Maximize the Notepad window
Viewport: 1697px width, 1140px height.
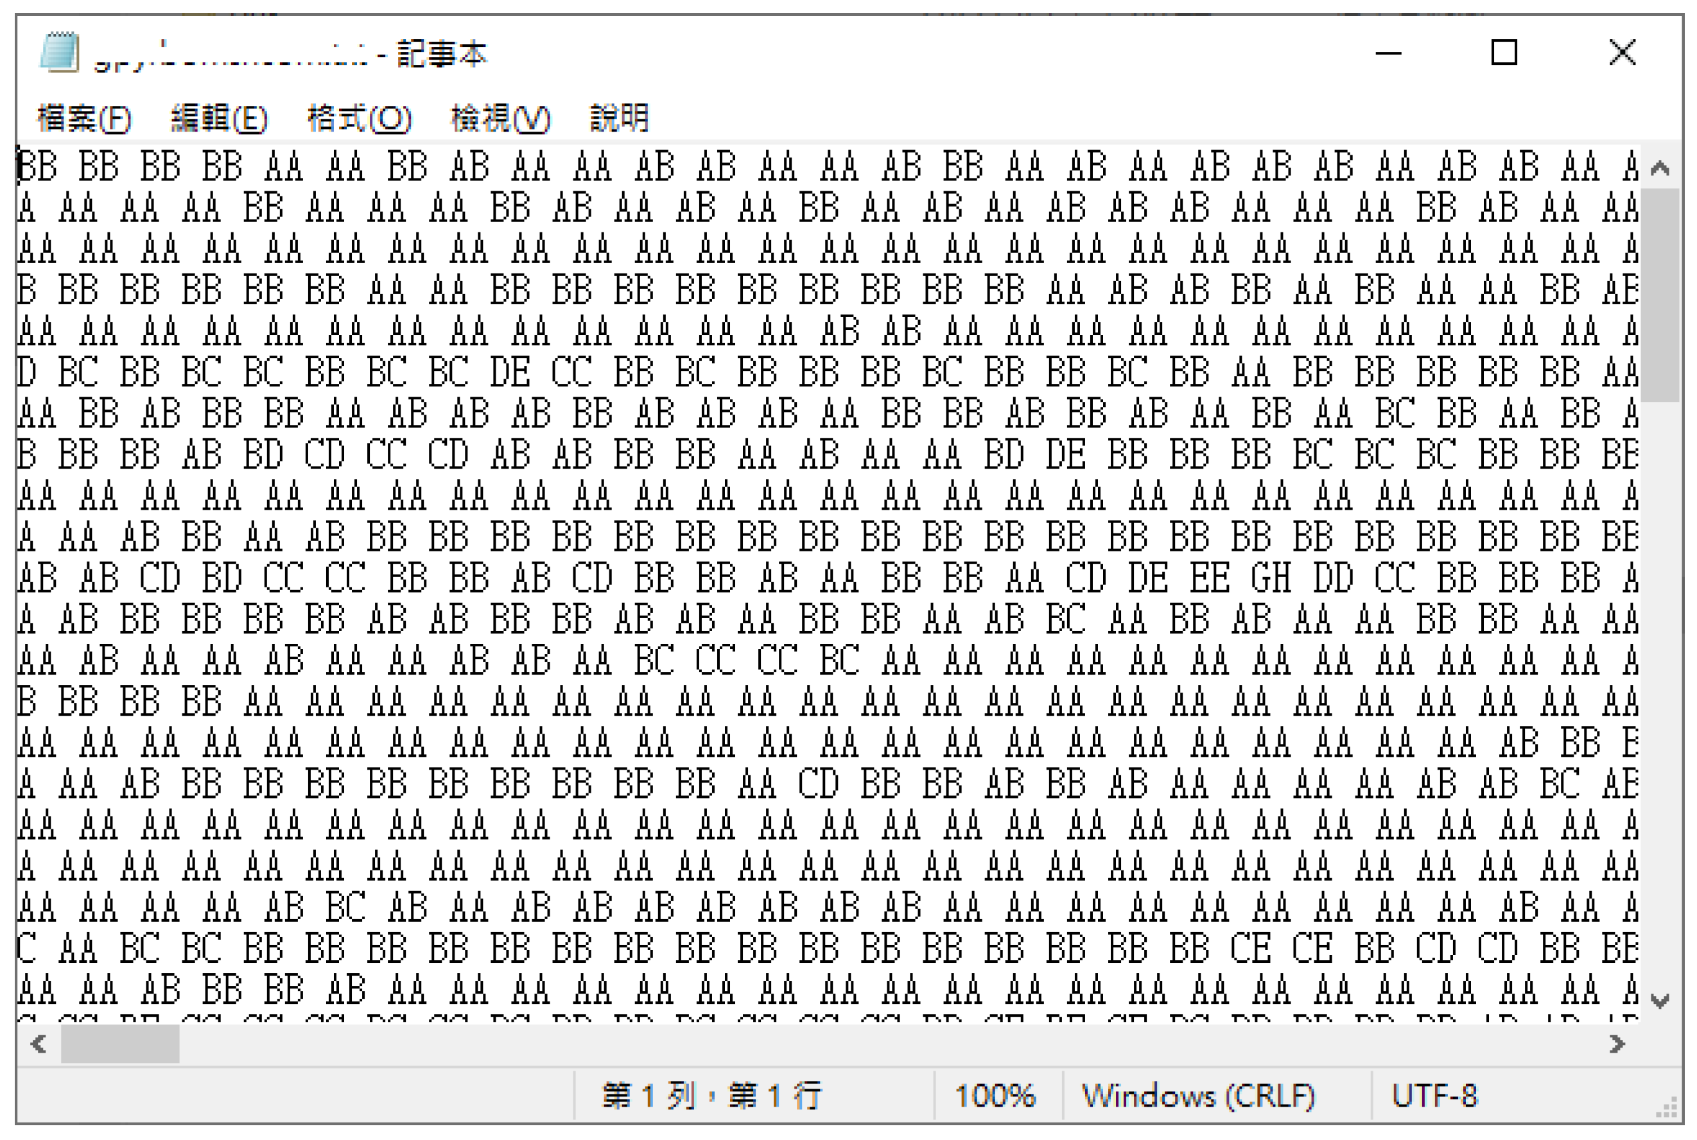[1504, 53]
